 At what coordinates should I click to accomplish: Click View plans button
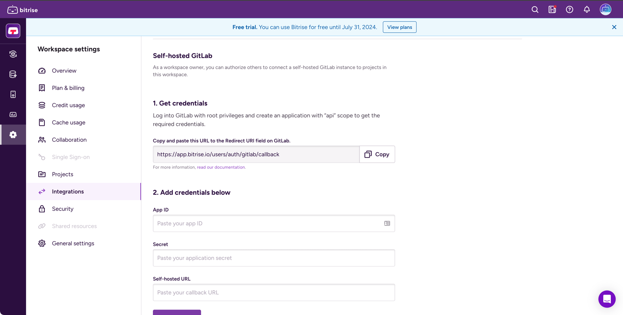coord(399,27)
